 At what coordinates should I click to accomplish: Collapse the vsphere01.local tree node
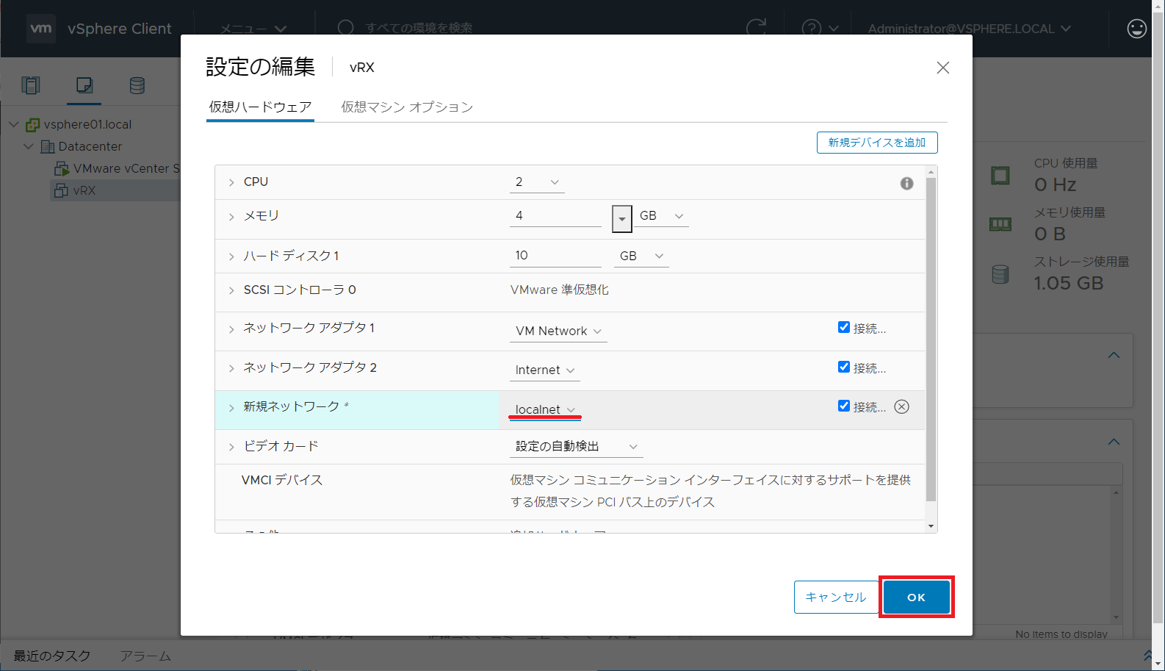pos(13,124)
